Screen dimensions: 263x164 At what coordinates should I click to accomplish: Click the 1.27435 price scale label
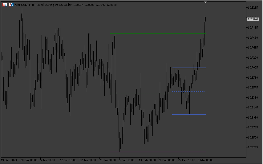pyautogui.click(x=253, y=48)
